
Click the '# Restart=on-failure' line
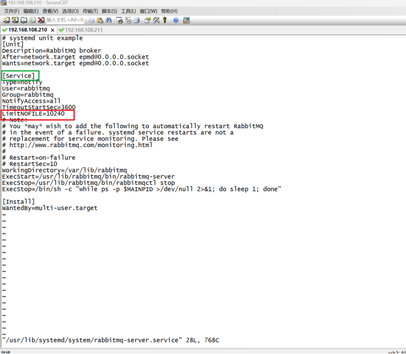coord(39,158)
